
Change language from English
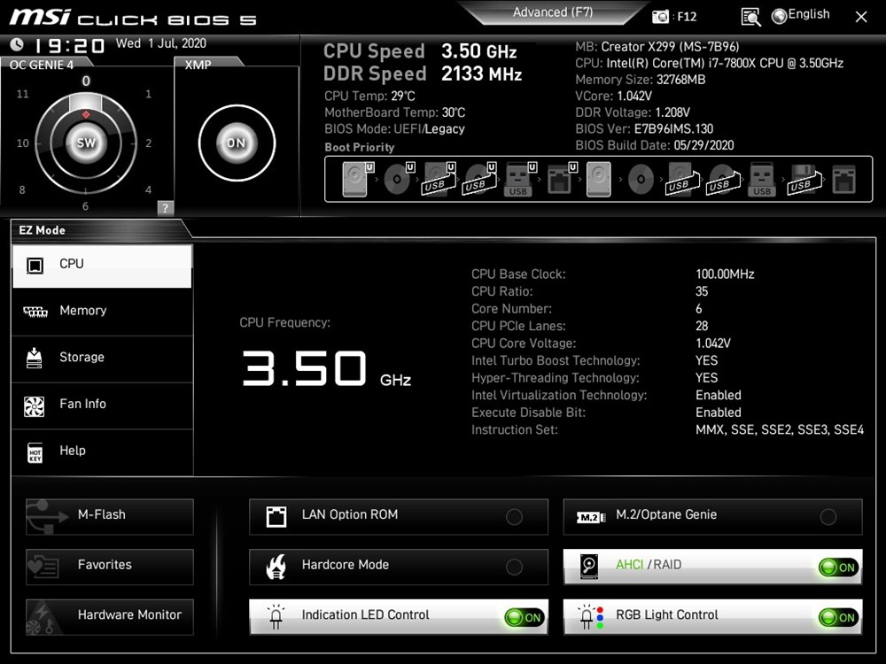pos(809,14)
